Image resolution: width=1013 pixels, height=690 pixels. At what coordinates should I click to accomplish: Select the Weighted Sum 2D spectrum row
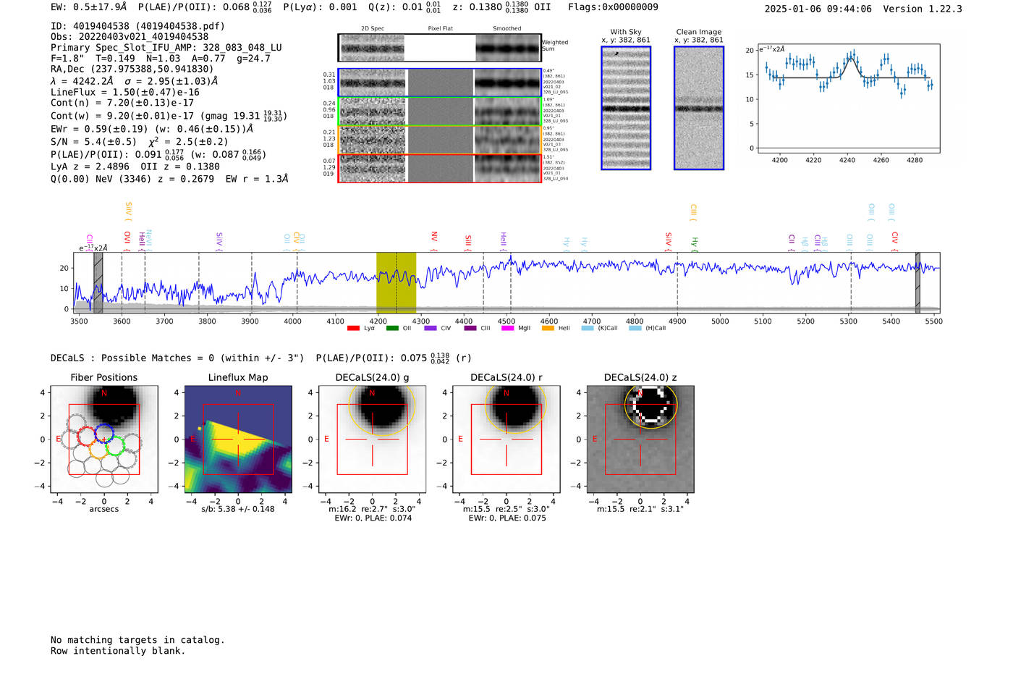pyautogui.click(x=440, y=48)
